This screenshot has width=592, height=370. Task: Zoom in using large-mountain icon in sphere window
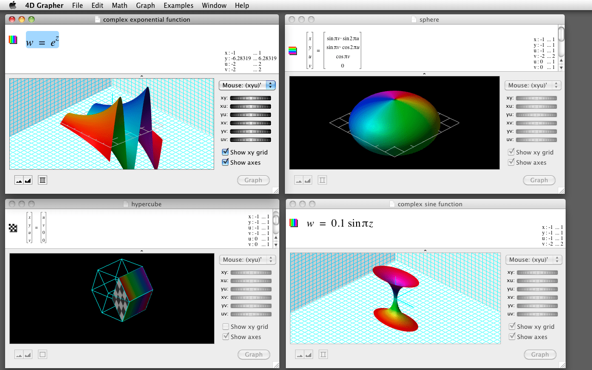[308, 180]
